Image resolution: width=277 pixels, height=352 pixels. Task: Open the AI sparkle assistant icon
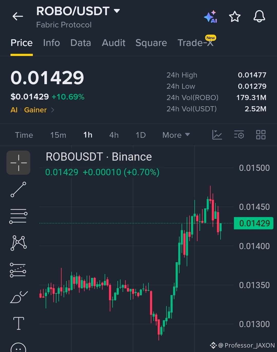tap(210, 17)
